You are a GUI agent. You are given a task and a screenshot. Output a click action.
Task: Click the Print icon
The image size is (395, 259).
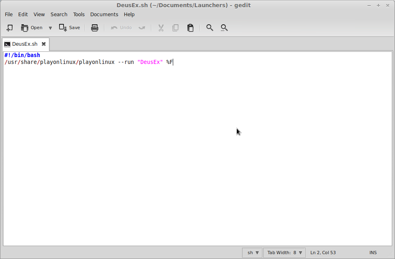click(95, 28)
